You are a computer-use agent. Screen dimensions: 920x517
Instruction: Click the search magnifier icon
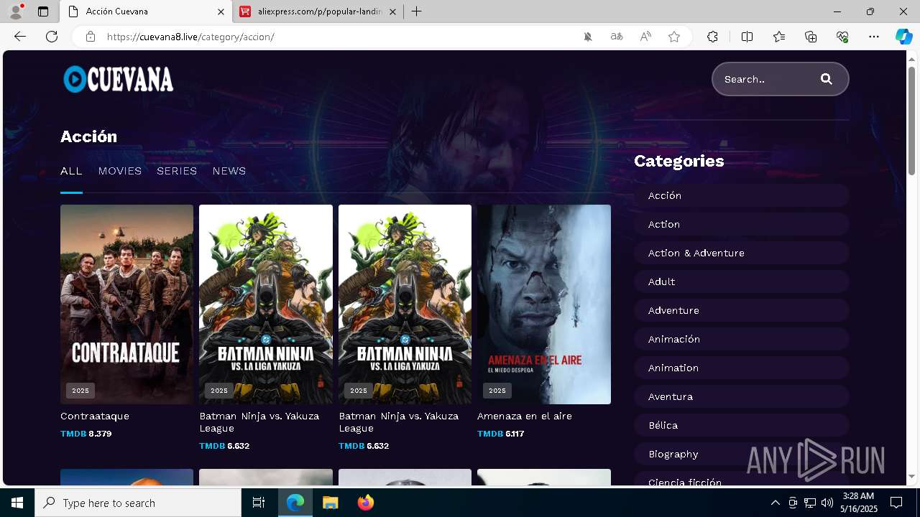827,79
